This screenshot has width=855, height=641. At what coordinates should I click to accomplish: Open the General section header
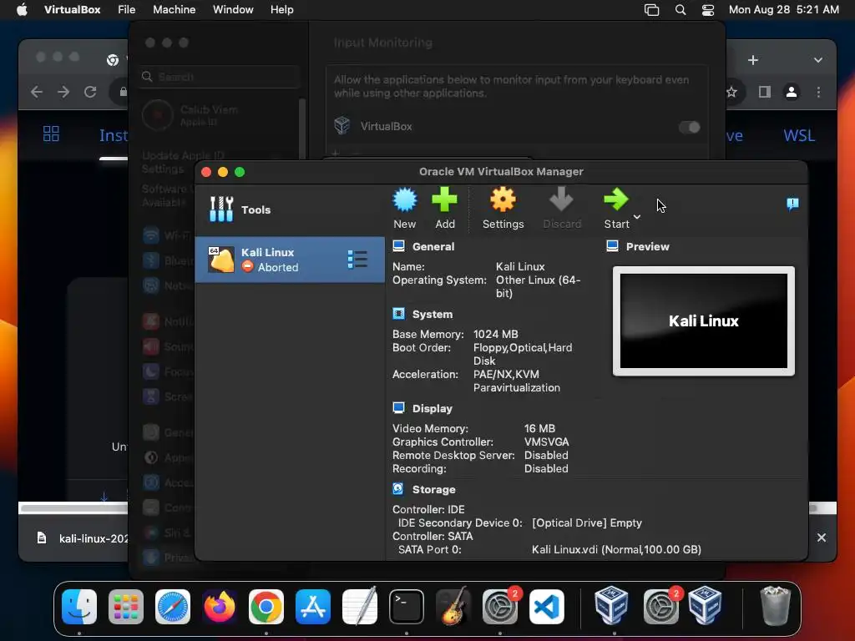coord(433,246)
